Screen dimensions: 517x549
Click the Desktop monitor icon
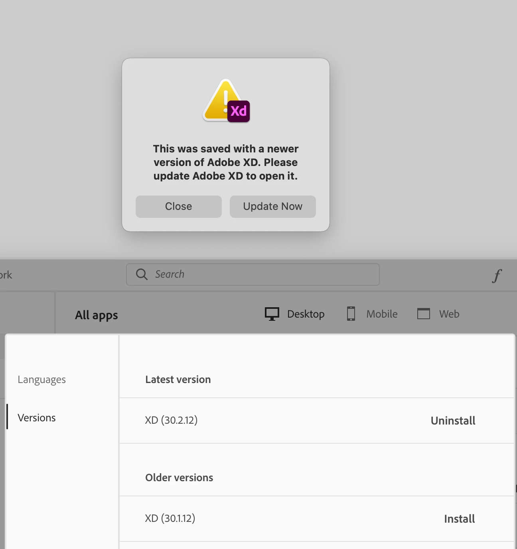click(x=272, y=314)
